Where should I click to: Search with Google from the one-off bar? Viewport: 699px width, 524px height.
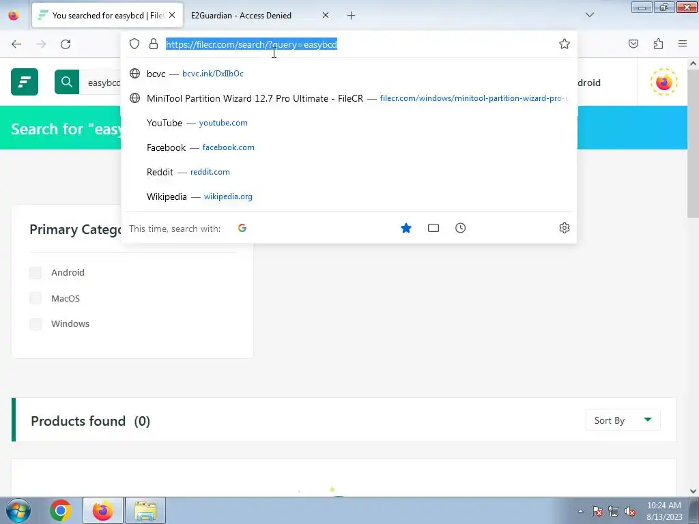tap(242, 228)
